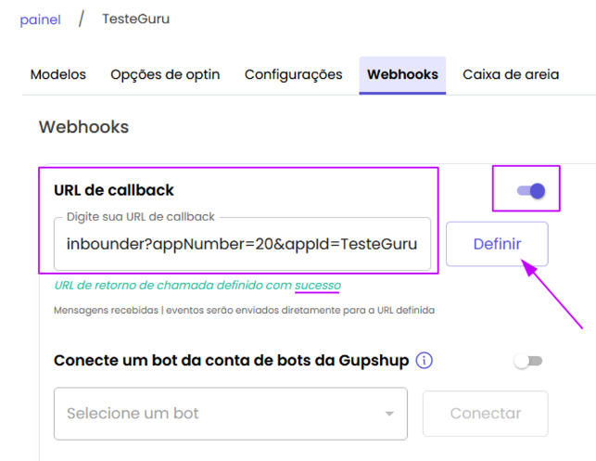Navigate to painel breadcrumb link
The width and height of the screenshot is (596, 461).
click(x=40, y=19)
